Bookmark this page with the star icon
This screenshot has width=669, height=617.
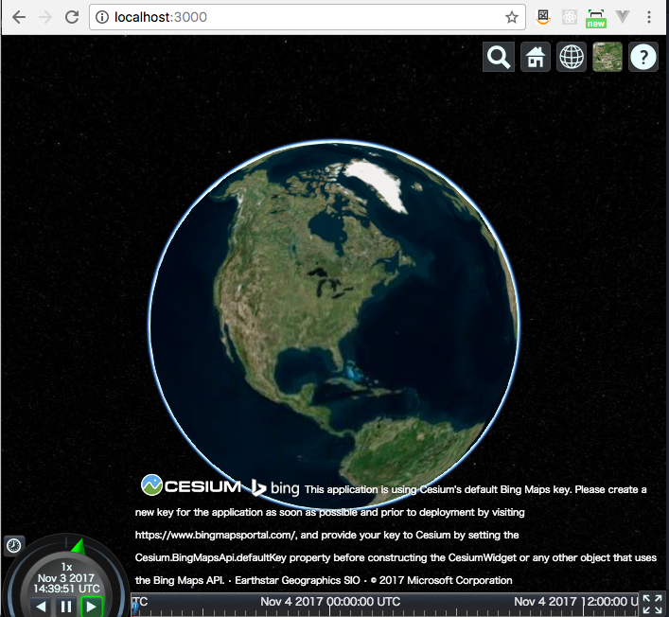click(x=512, y=17)
